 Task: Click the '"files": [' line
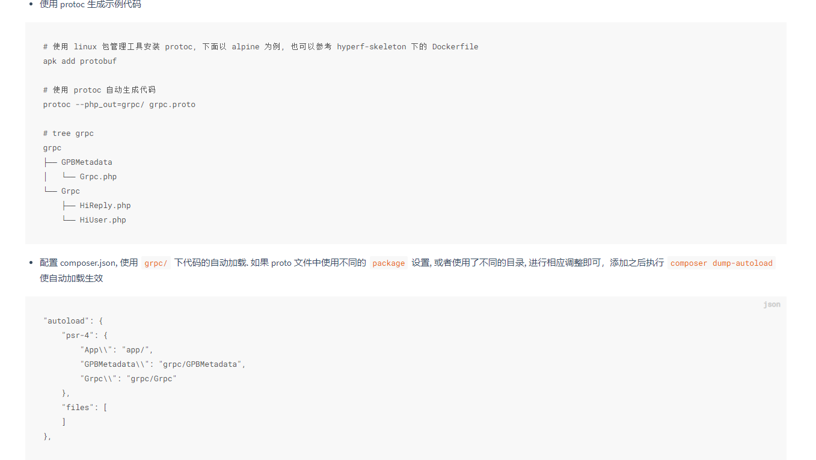click(85, 408)
